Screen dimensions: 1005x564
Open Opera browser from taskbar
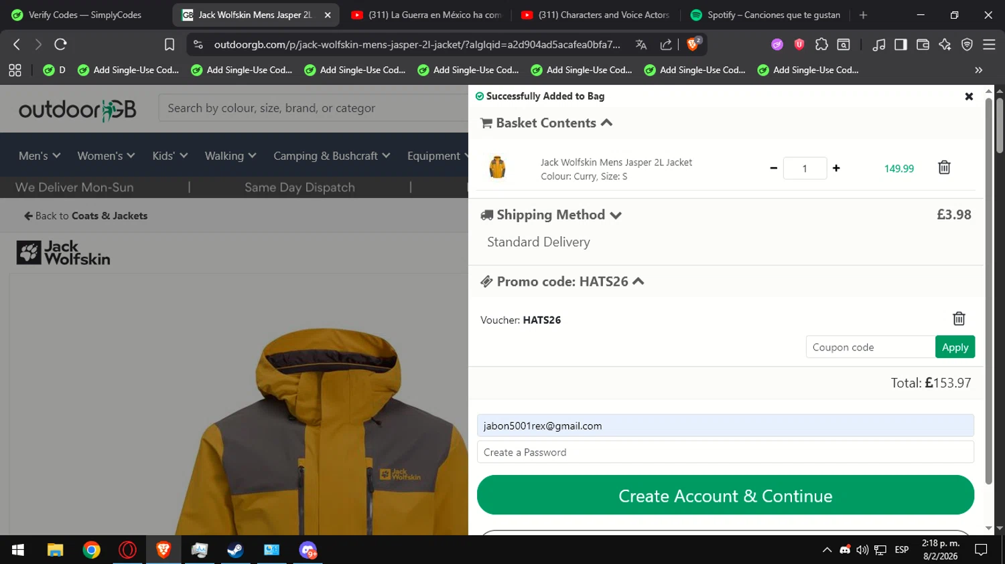point(127,550)
